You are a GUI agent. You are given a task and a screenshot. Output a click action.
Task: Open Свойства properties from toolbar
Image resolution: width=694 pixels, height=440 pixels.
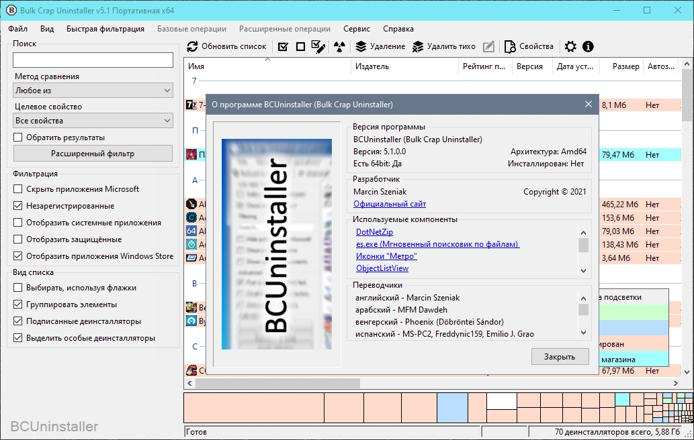[529, 46]
